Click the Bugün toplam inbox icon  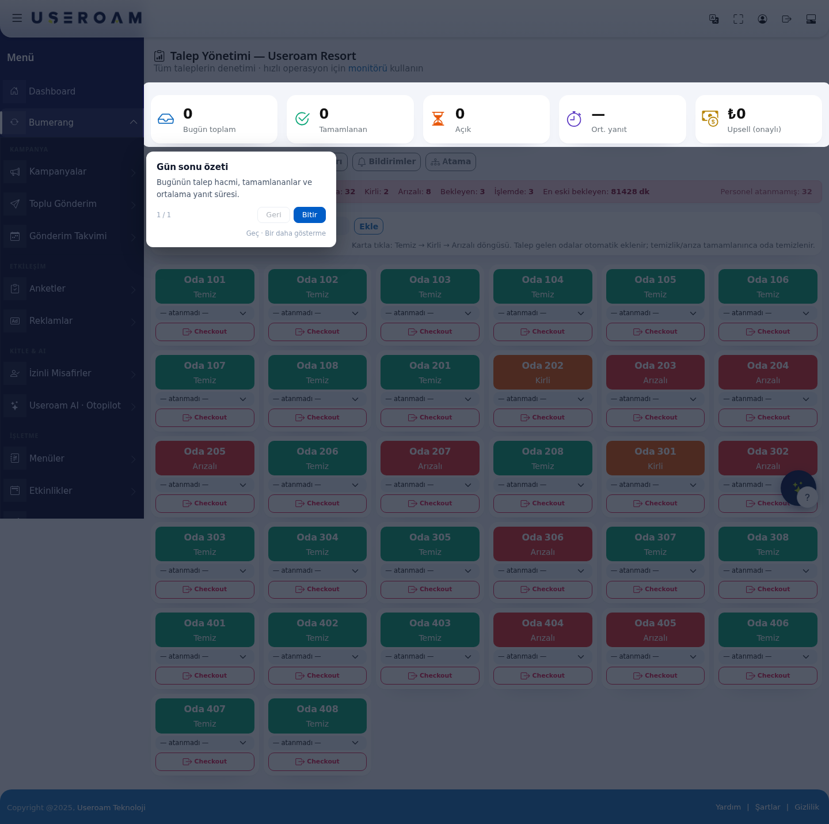pos(166,119)
